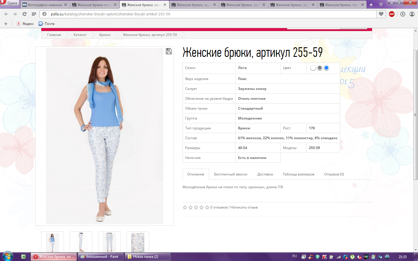Select the blue color swatch
This screenshot has height=261, width=418.
click(x=326, y=68)
